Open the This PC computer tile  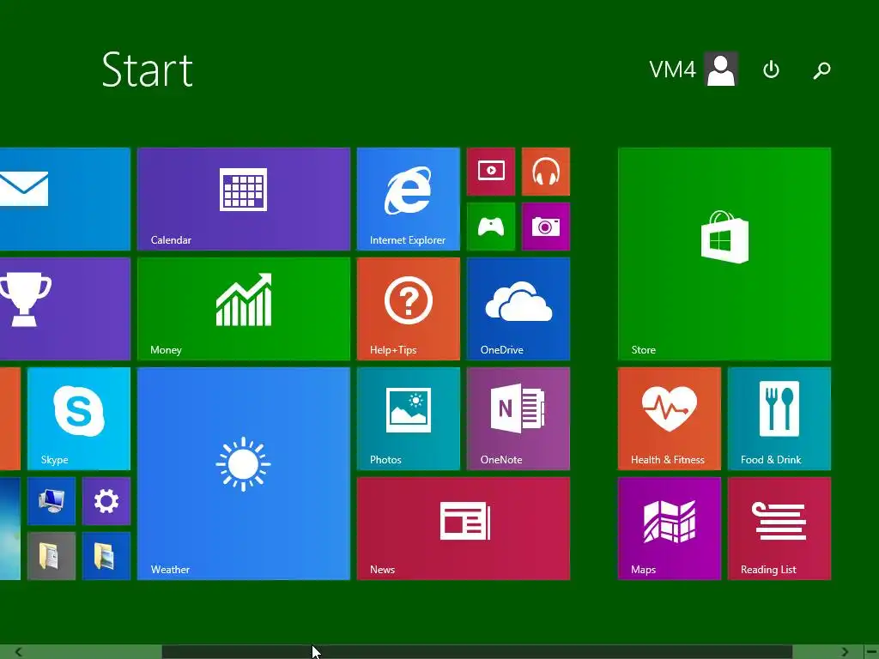click(52, 501)
